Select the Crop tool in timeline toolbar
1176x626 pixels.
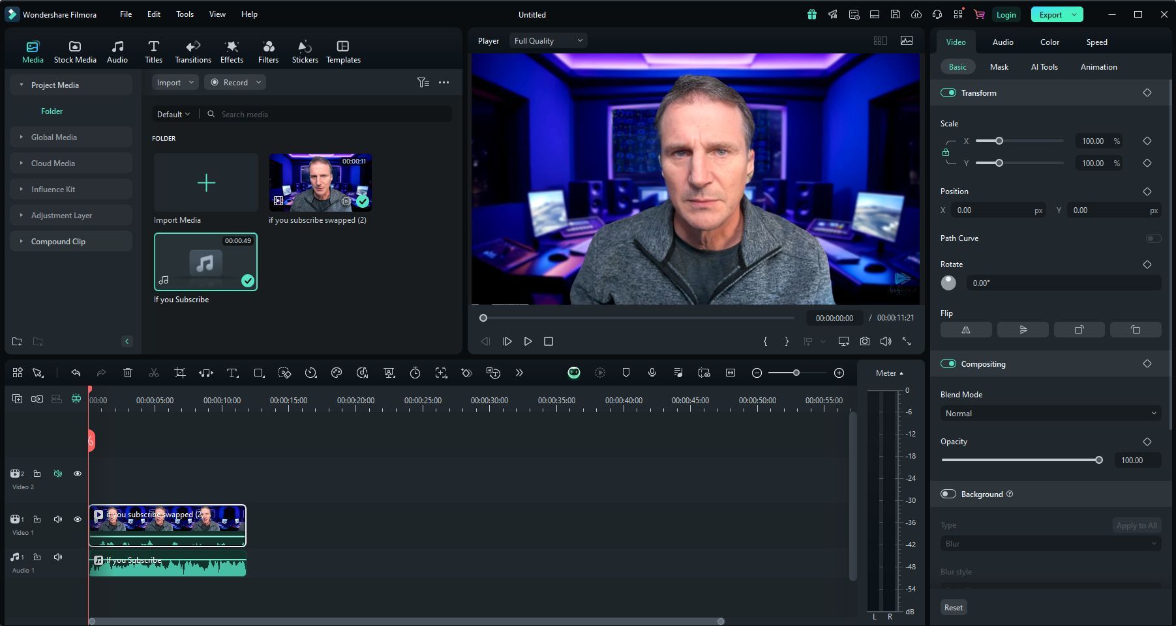point(180,373)
